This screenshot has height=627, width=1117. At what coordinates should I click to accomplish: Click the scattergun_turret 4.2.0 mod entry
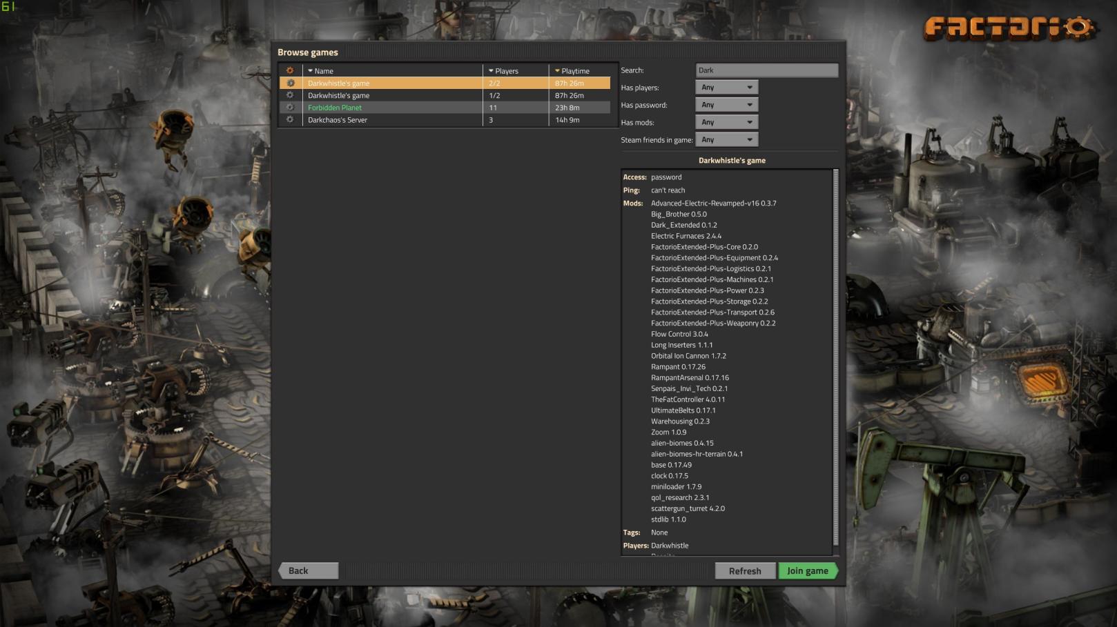click(x=688, y=509)
